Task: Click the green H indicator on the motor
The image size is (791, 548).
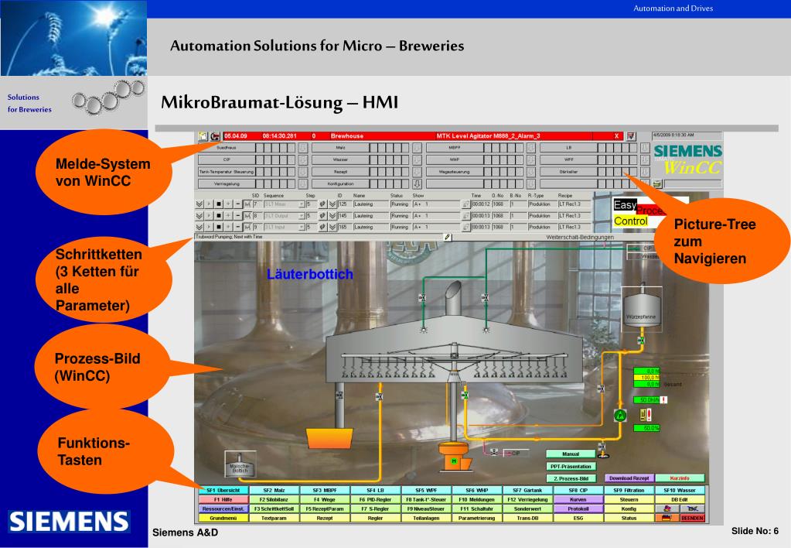Action: pos(454,461)
